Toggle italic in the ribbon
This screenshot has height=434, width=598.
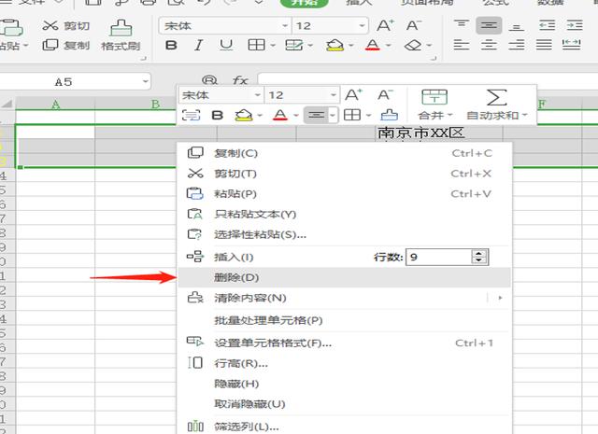coord(198,46)
